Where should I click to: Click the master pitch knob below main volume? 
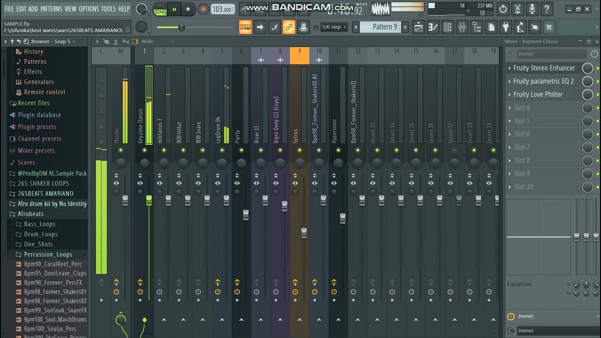pyautogui.click(x=141, y=27)
